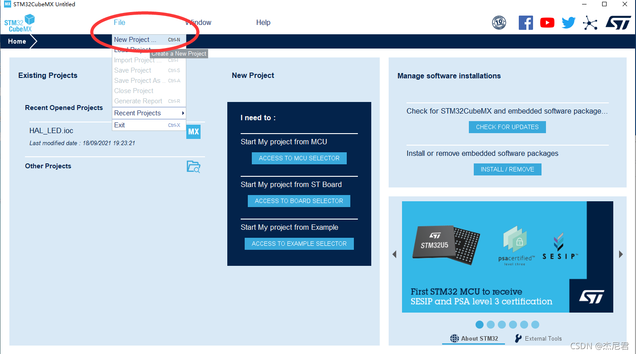Click the Last modified date text

click(82, 143)
